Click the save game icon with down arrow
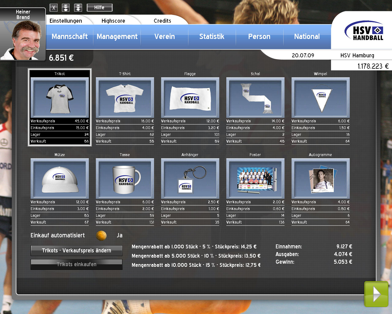The width and height of the screenshot is (392, 314). point(78,8)
